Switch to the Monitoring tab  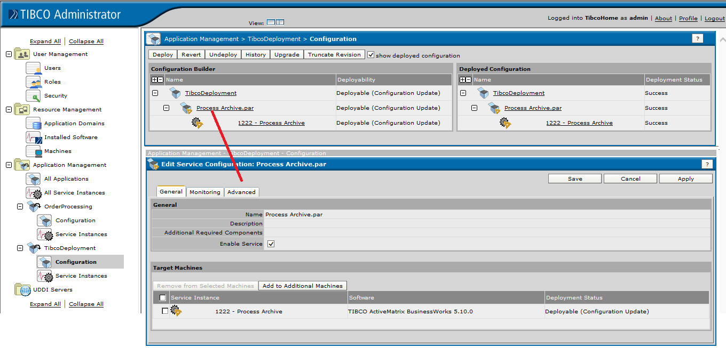coord(205,192)
